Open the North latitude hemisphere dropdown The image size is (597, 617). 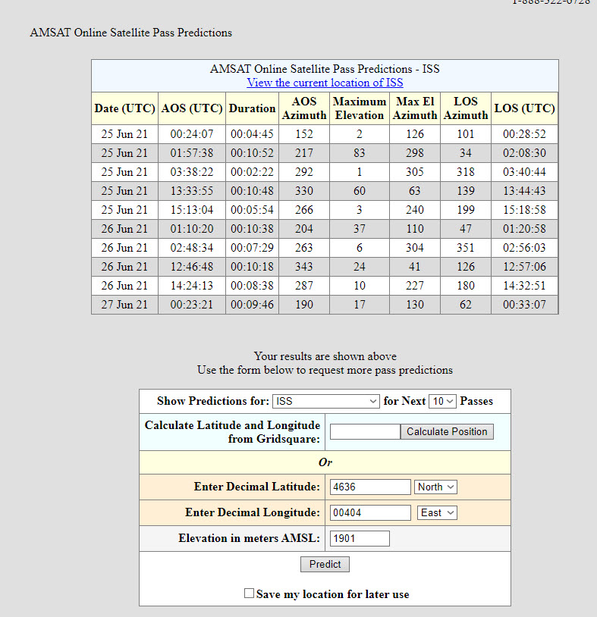pyautogui.click(x=435, y=487)
